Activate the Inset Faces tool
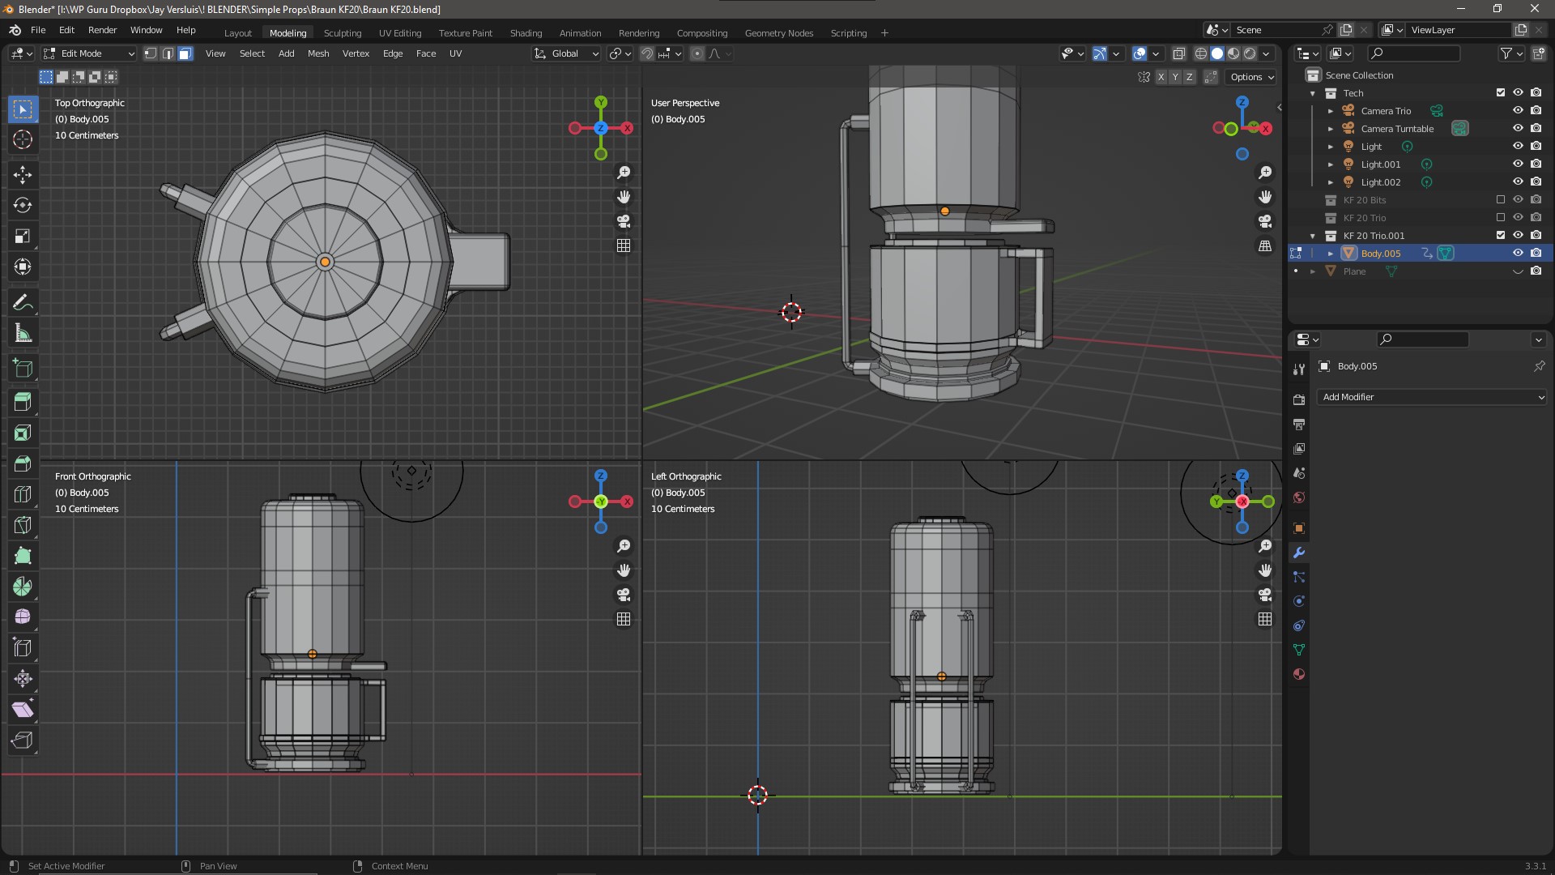 [22, 433]
